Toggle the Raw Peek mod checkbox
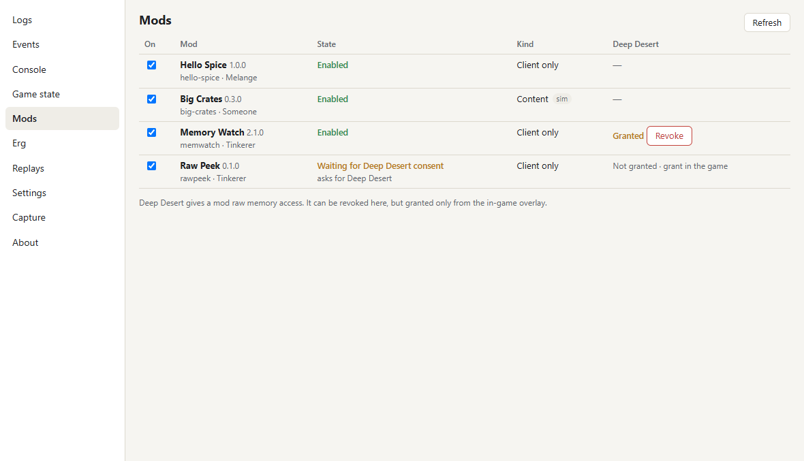This screenshot has height=461, width=804. [x=151, y=165]
